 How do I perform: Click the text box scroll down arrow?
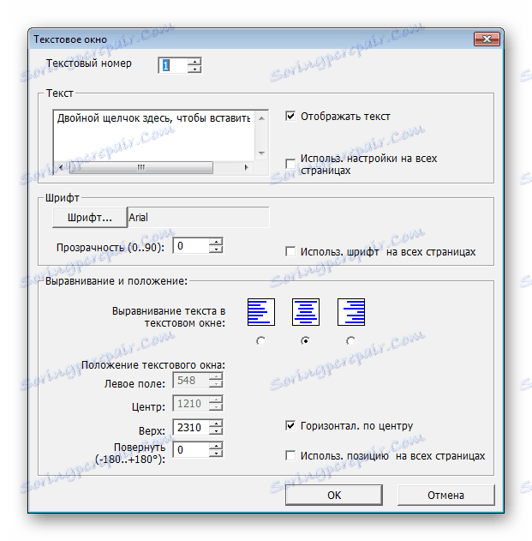tap(261, 153)
